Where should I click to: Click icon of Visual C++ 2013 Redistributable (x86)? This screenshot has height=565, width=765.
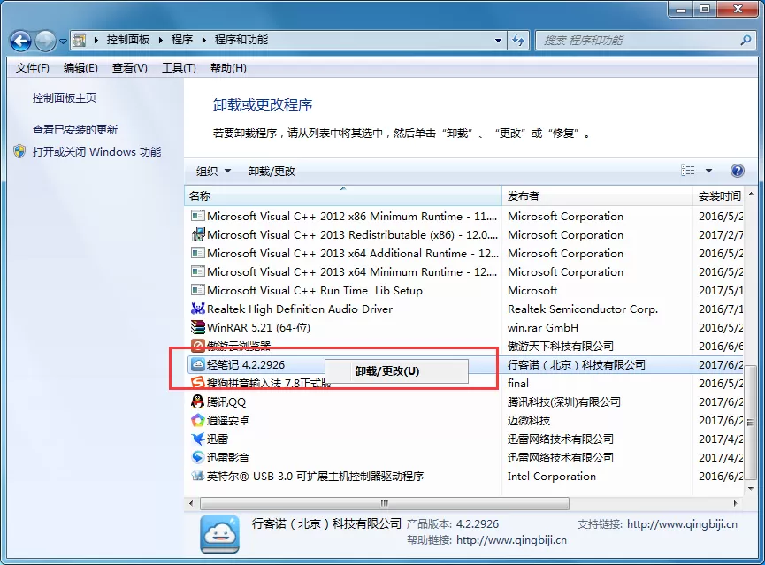coord(197,234)
